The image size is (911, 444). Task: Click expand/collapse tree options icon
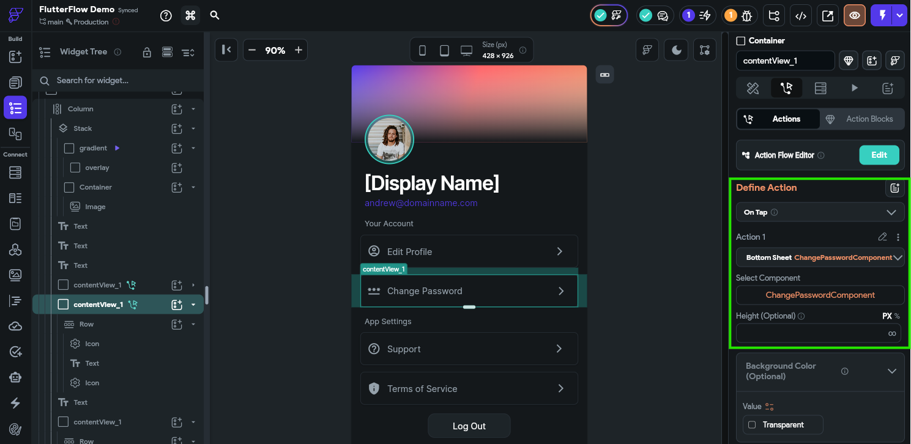(188, 53)
